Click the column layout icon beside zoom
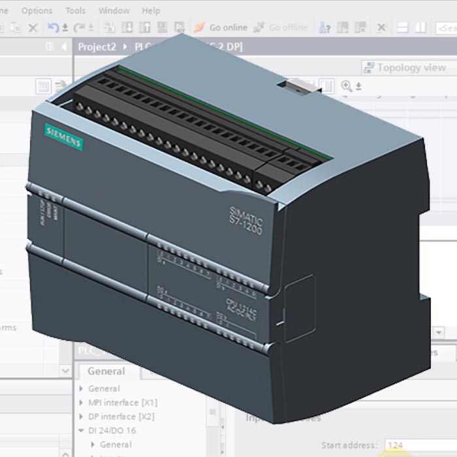Screen dimensions: 457x457 point(327,86)
